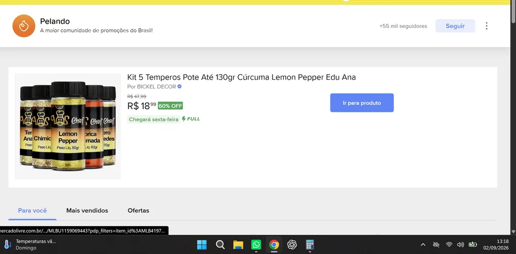Open the Windows Start menu
The height and width of the screenshot is (254, 516).
pos(202,245)
